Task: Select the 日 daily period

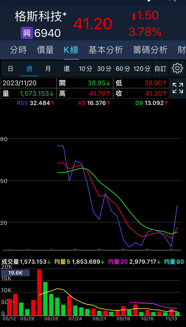Action: [x=10, y=69]
